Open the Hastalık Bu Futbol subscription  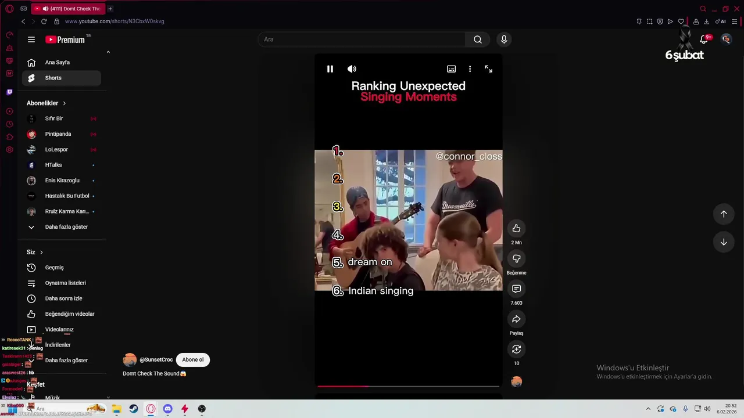(62, 196)
